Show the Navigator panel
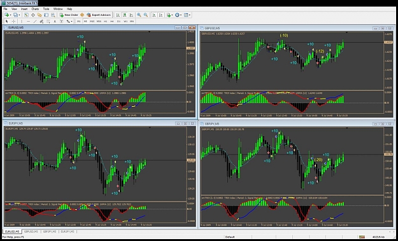The width and height of the screenshot is (398, 241). 39,15
